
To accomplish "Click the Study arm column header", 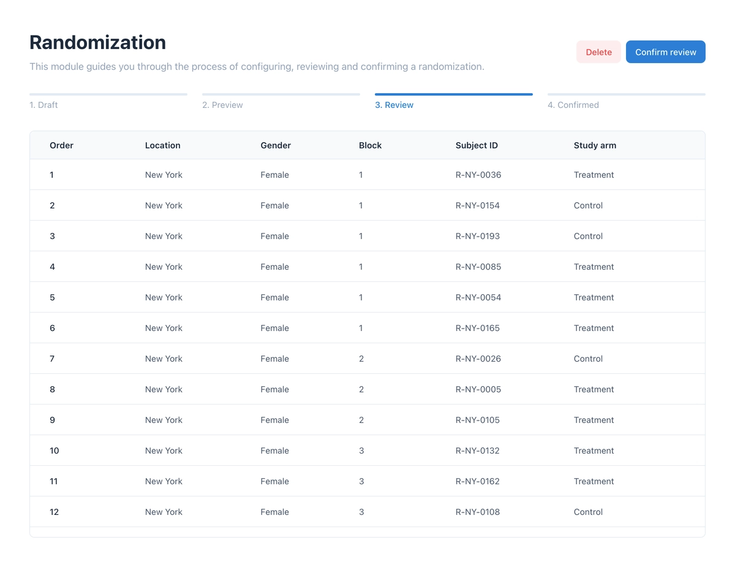I will [x=595, y=145].
